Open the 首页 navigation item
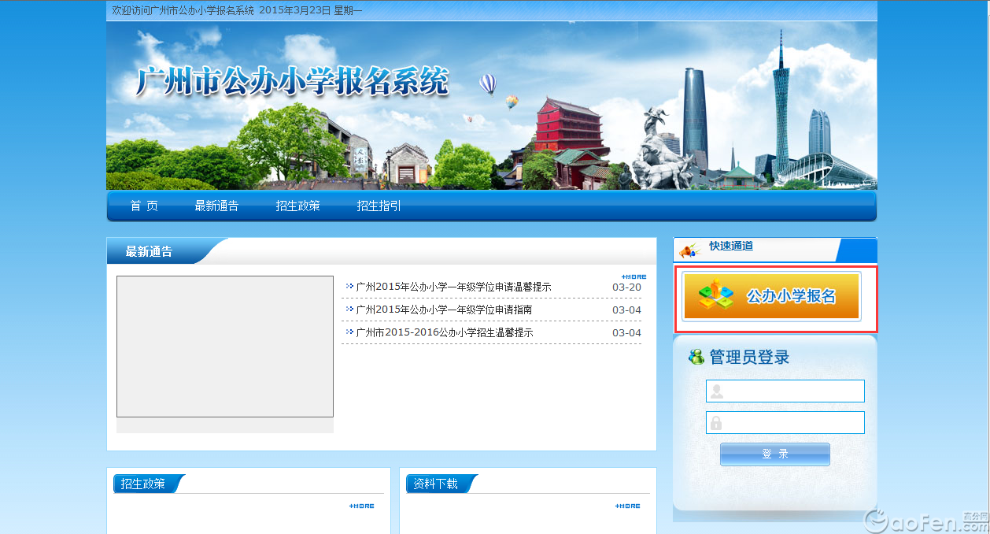Viewport: 990px width, 534px height. click(144, 206)
